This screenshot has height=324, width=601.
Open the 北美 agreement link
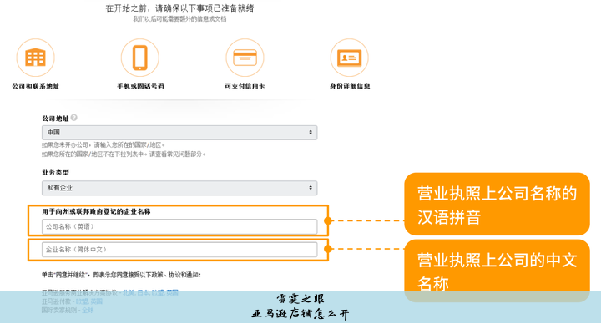point(129,292)
